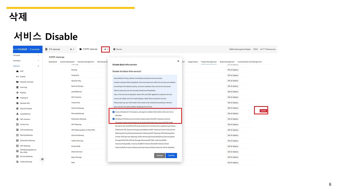Switch to the Authentication Info Management tab

[x=250, y=62]
